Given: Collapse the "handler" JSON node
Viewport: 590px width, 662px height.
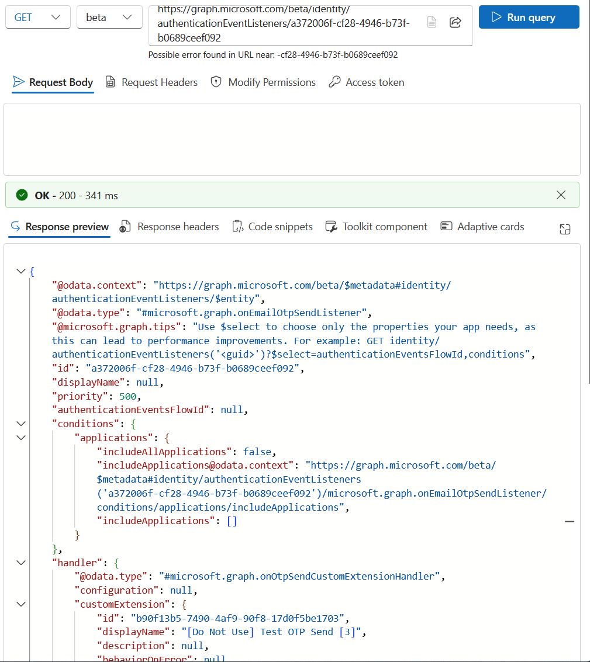Looking at the screenshot, I should 20,562.
